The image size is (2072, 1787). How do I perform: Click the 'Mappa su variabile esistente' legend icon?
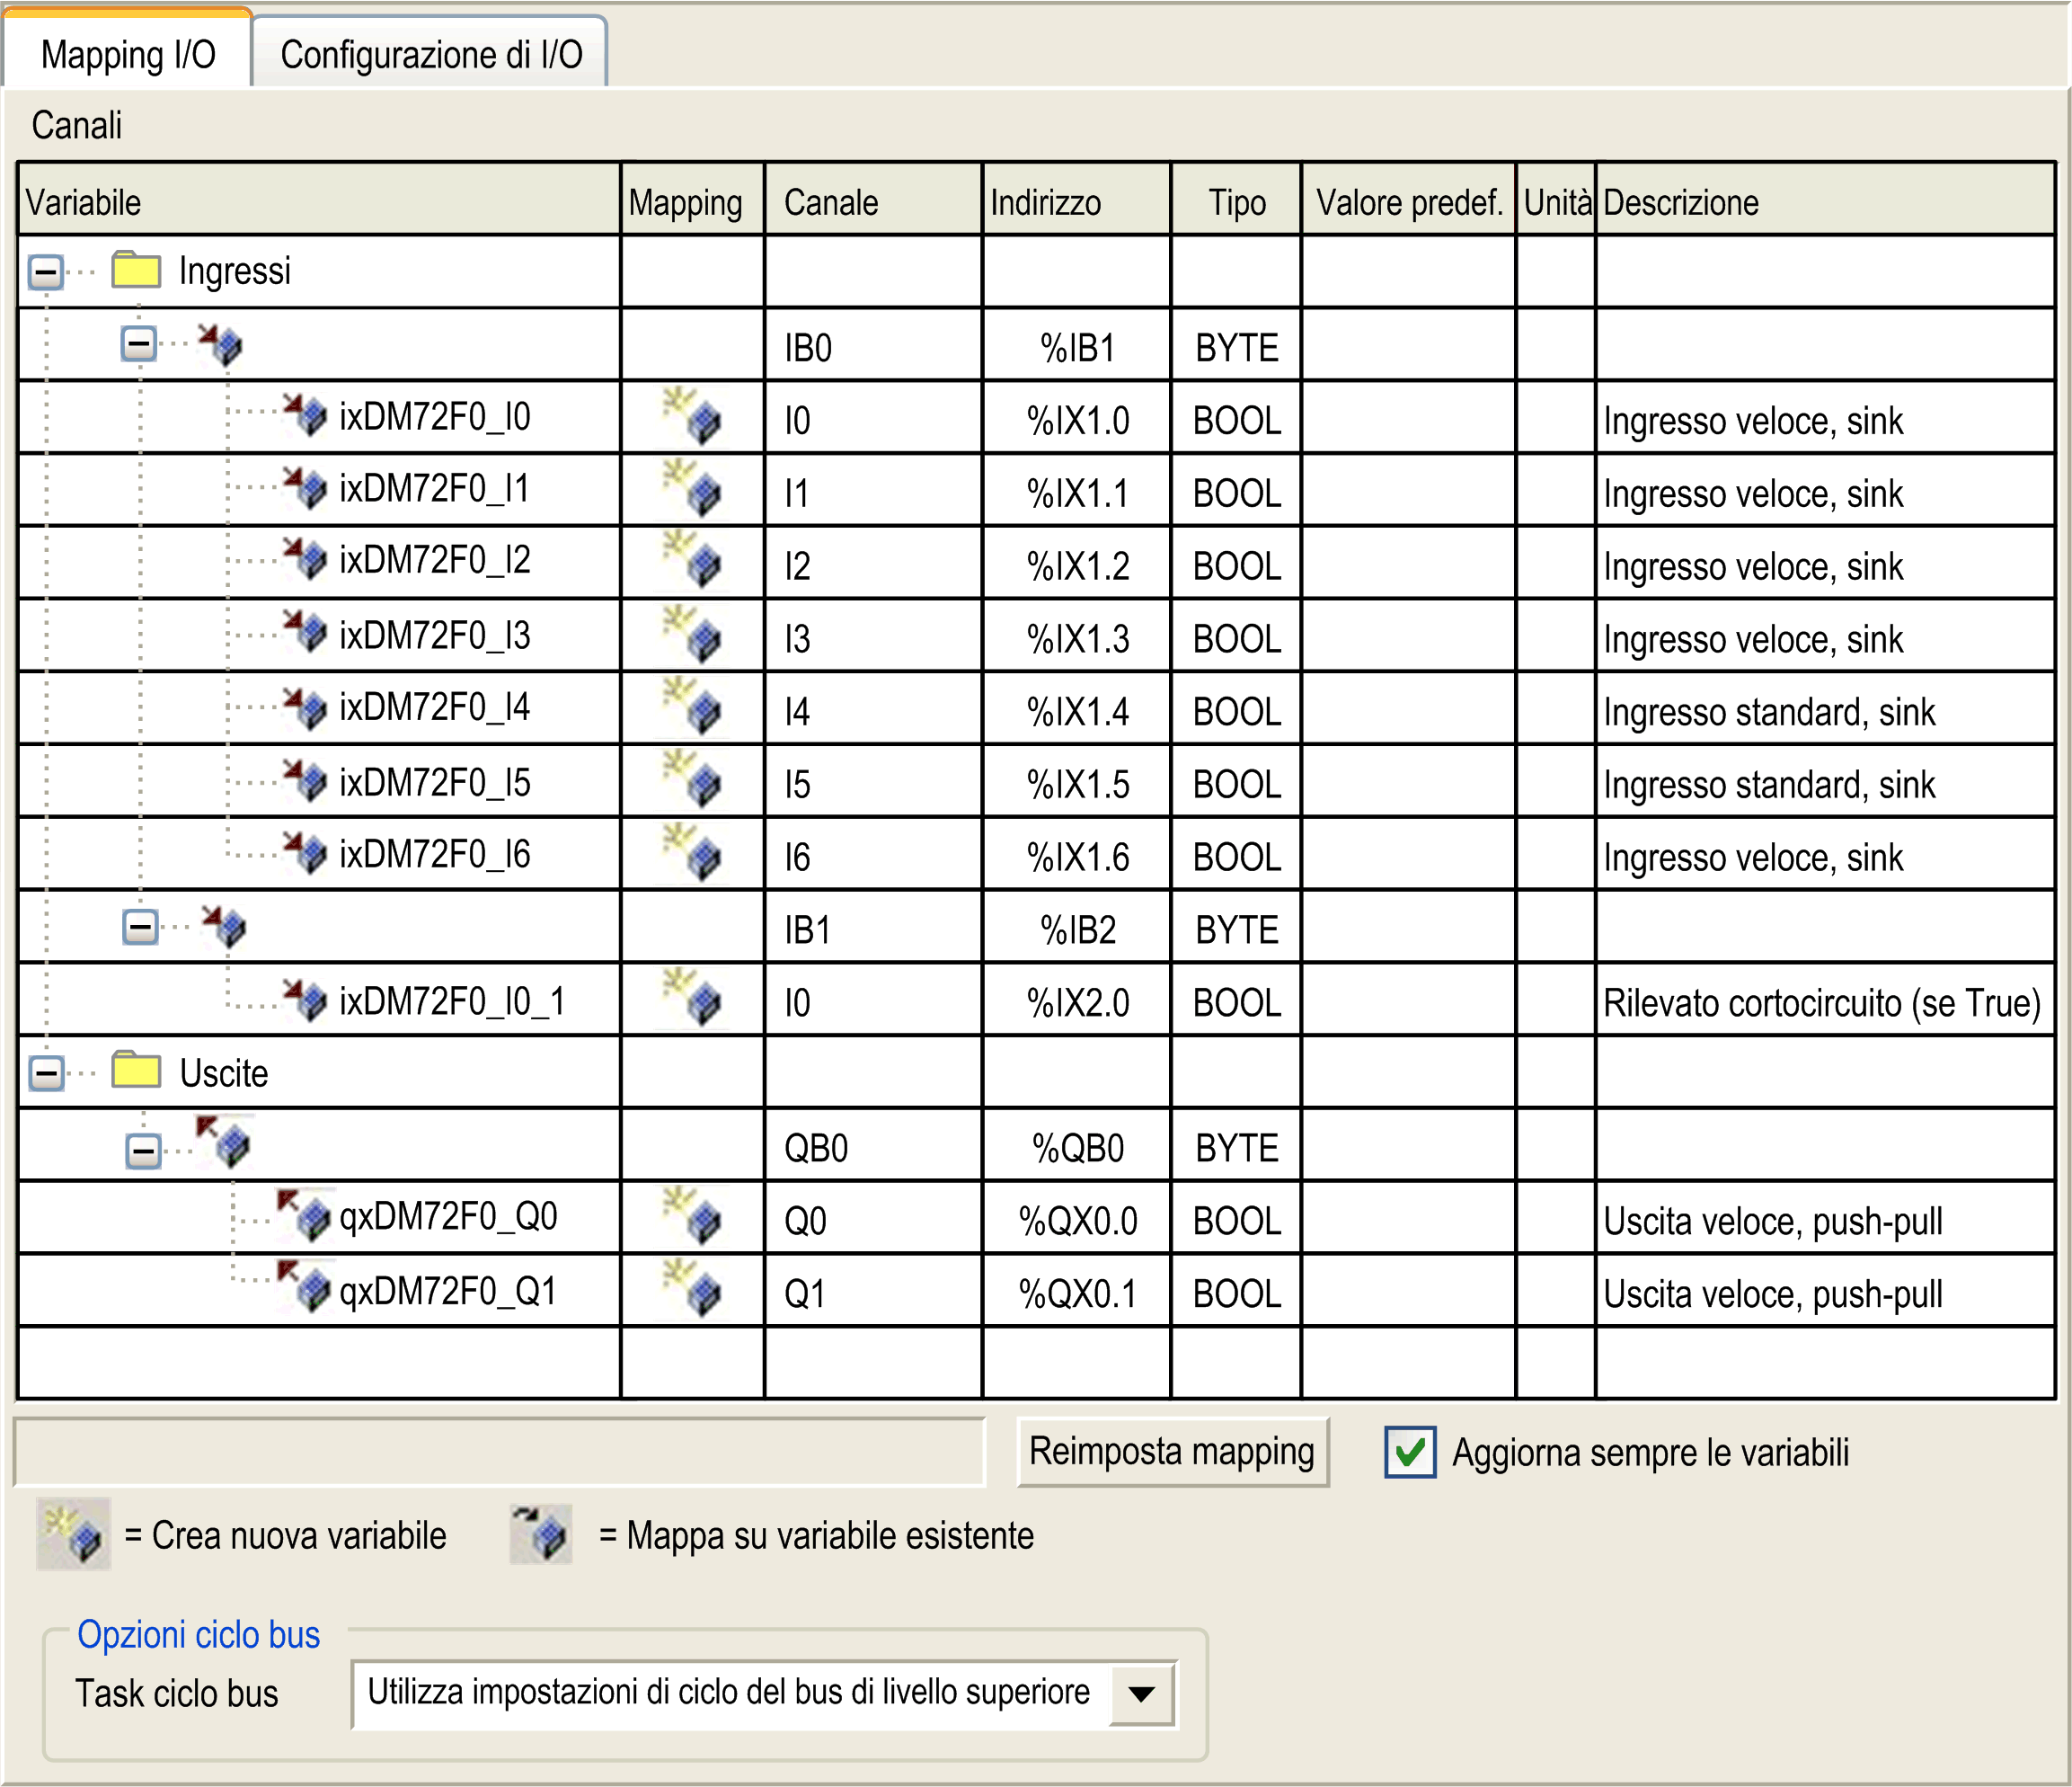point(541,1534)
